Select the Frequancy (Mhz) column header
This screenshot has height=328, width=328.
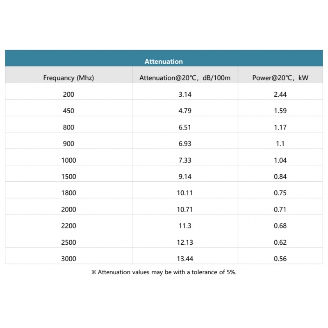68,77
